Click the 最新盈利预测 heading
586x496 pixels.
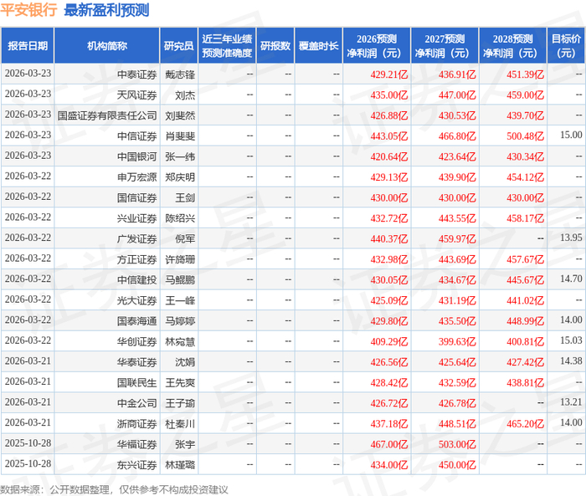click(106, 10)
